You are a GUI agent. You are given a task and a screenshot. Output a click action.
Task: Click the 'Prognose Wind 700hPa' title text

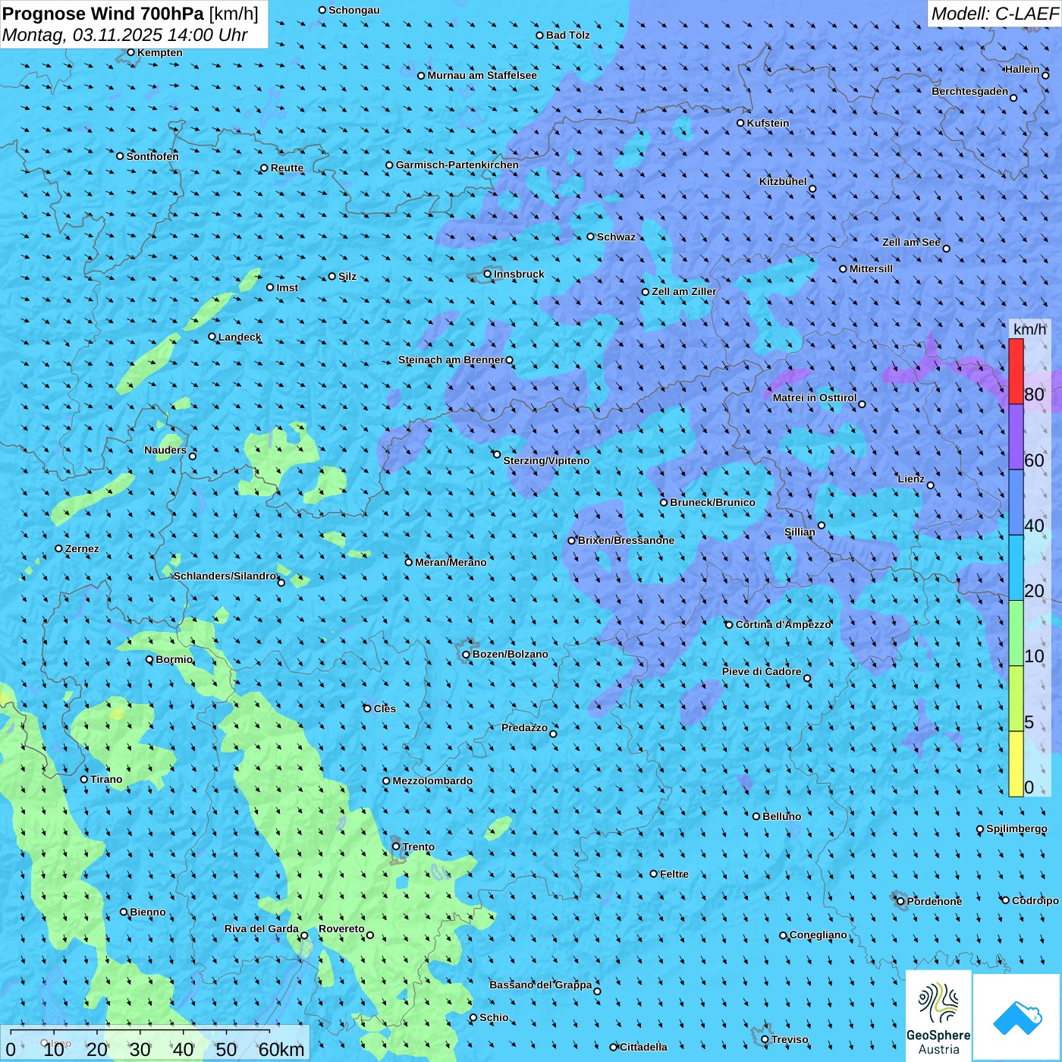(x=103, y=14)
